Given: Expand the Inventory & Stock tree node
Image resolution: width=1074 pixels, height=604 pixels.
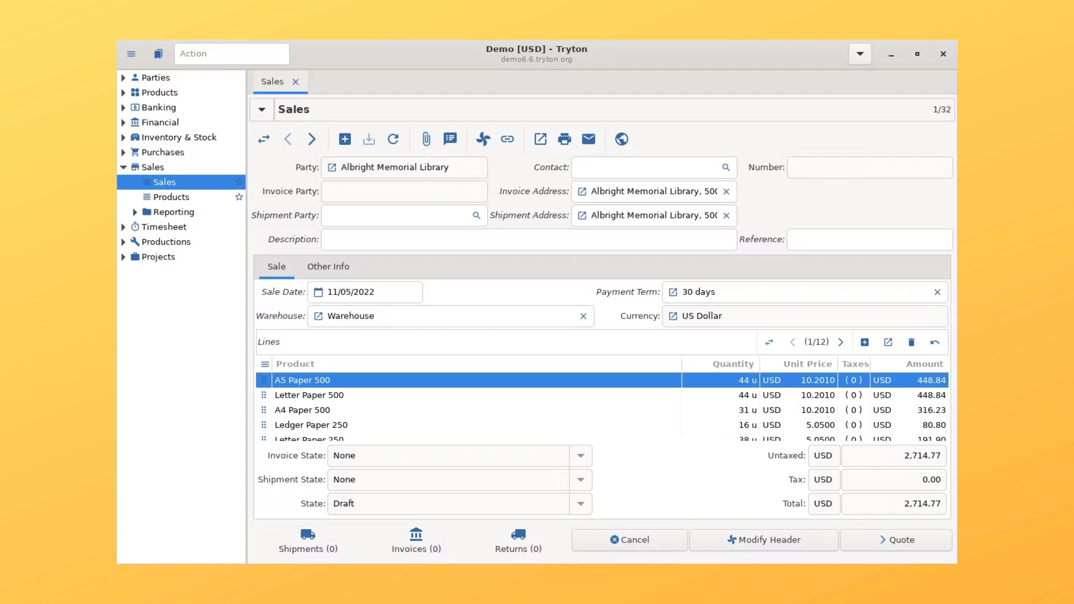Looking at the screenshot, I should coord(123,137).
